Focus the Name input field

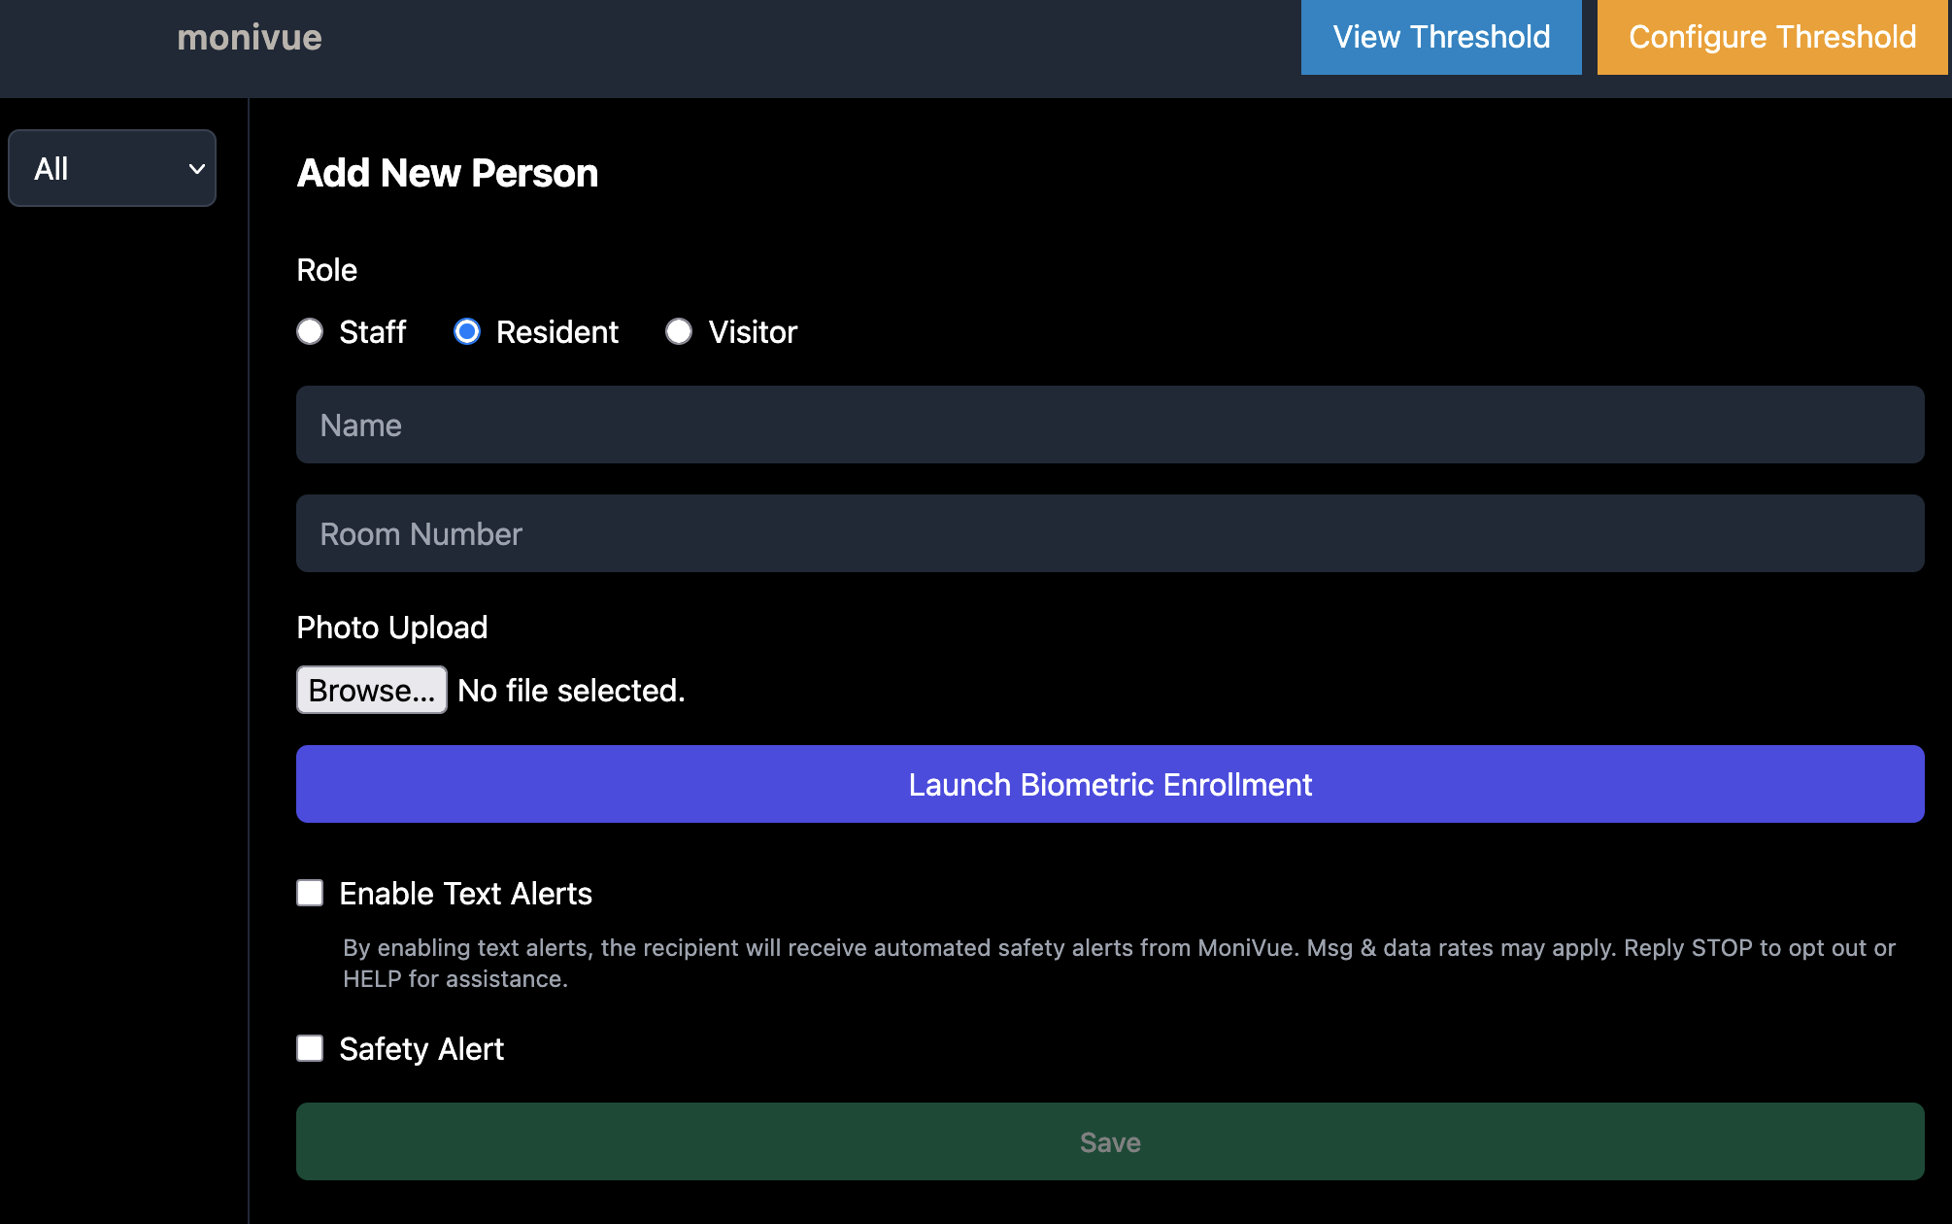coord(1109,425)
